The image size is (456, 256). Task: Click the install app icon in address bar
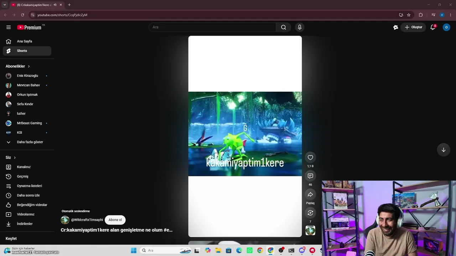(x=401, y=15)
